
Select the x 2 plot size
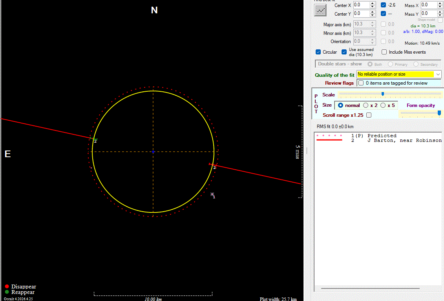(x=366, y=105)
